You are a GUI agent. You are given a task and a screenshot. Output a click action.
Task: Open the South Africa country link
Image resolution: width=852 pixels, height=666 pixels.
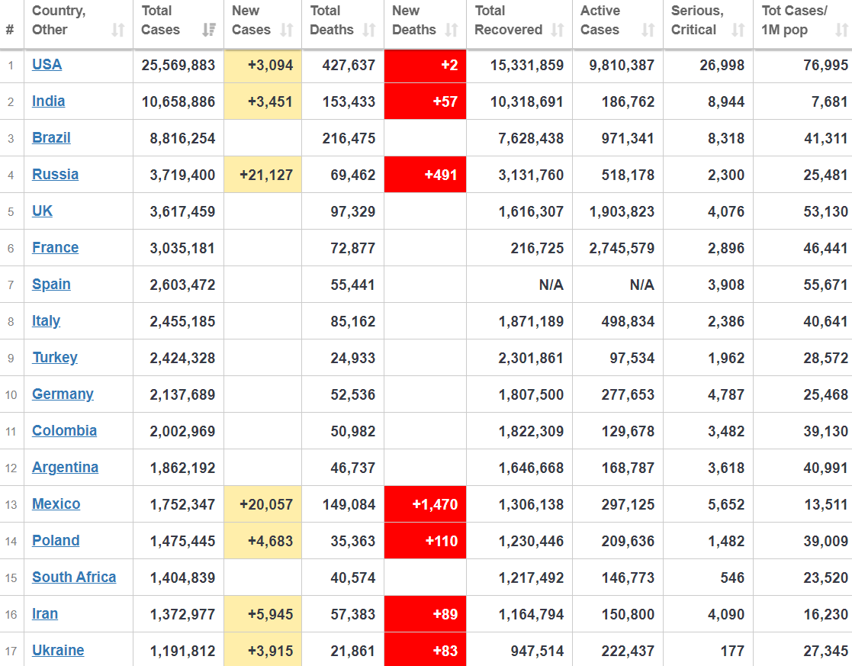(74, 578)
